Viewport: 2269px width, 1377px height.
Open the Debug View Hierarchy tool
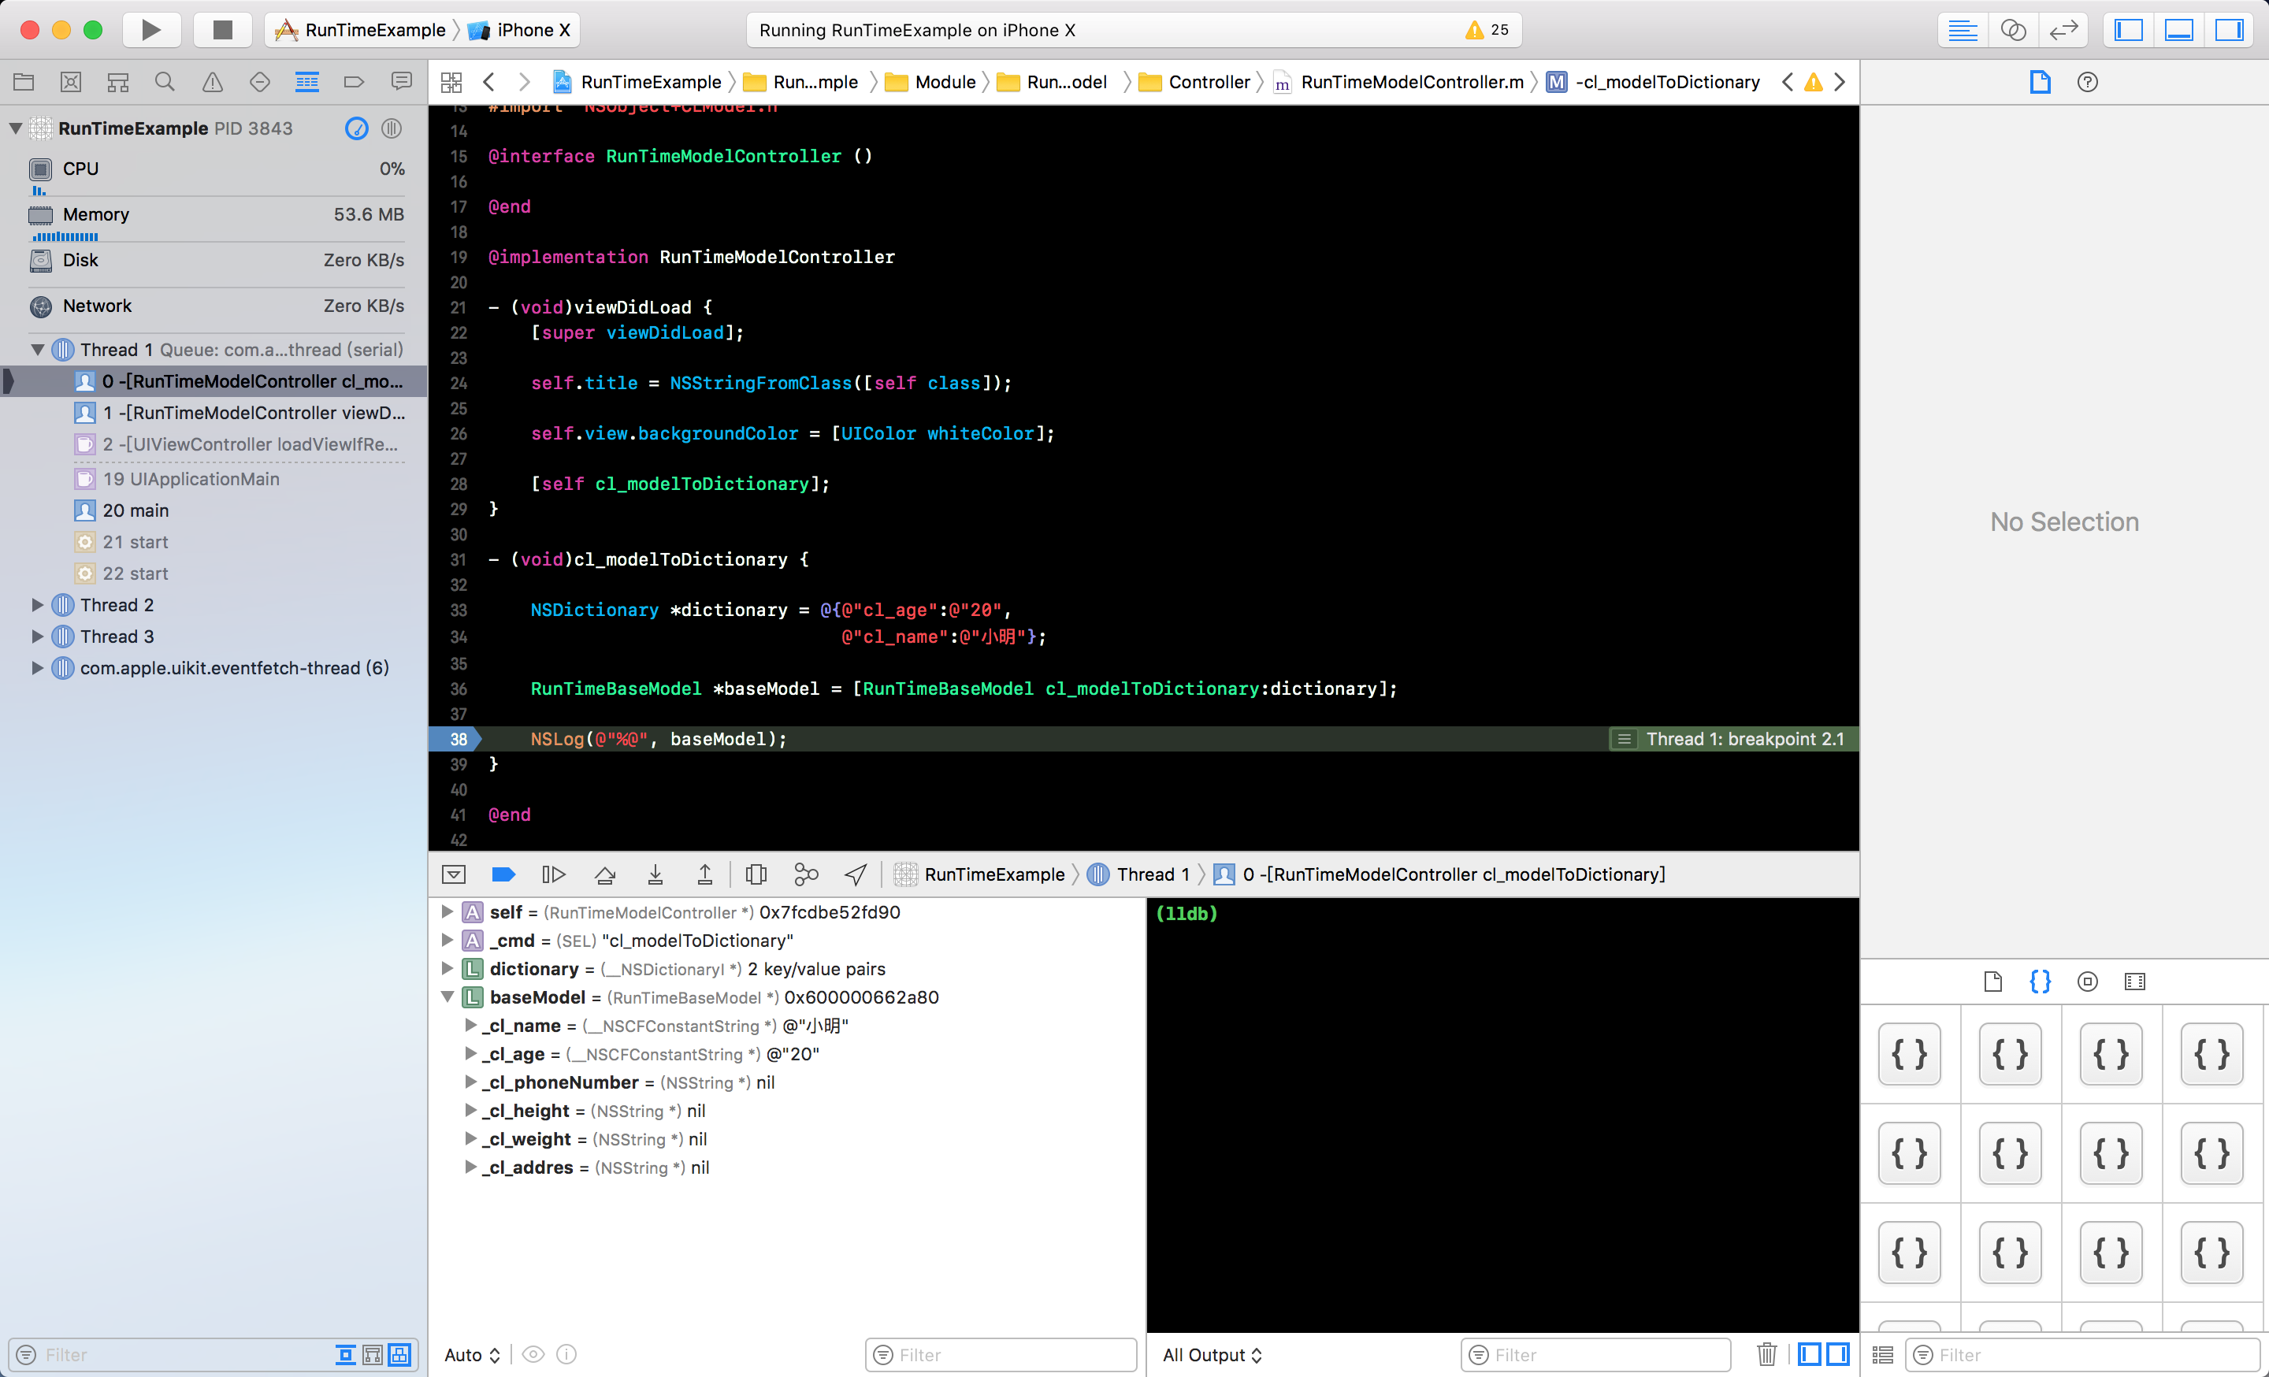click(756, 874)
